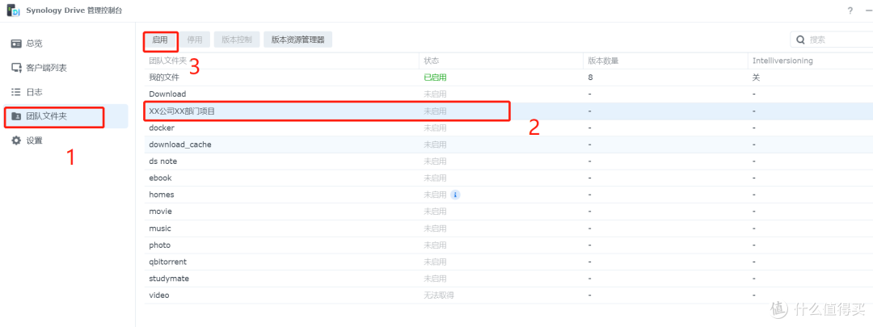Open the 设置 sidebar section
Screen dimensions: 873x327
pyautogui.click(x=65, y=140)
